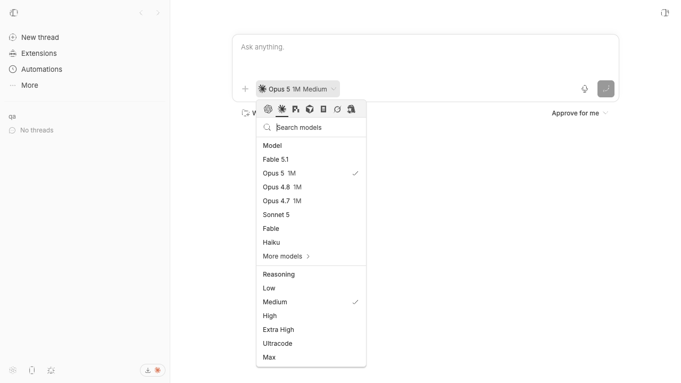The width and height of the screenshot is (681, 383).
Task: Set reasoning to High
Action: click(311, 315)
